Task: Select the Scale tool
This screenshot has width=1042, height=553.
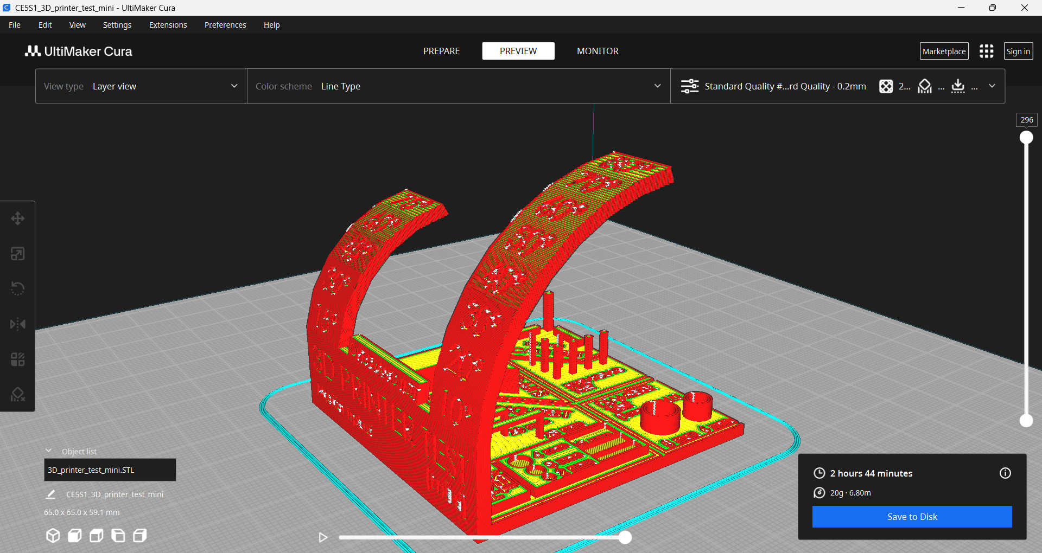Action: (18, 253)
